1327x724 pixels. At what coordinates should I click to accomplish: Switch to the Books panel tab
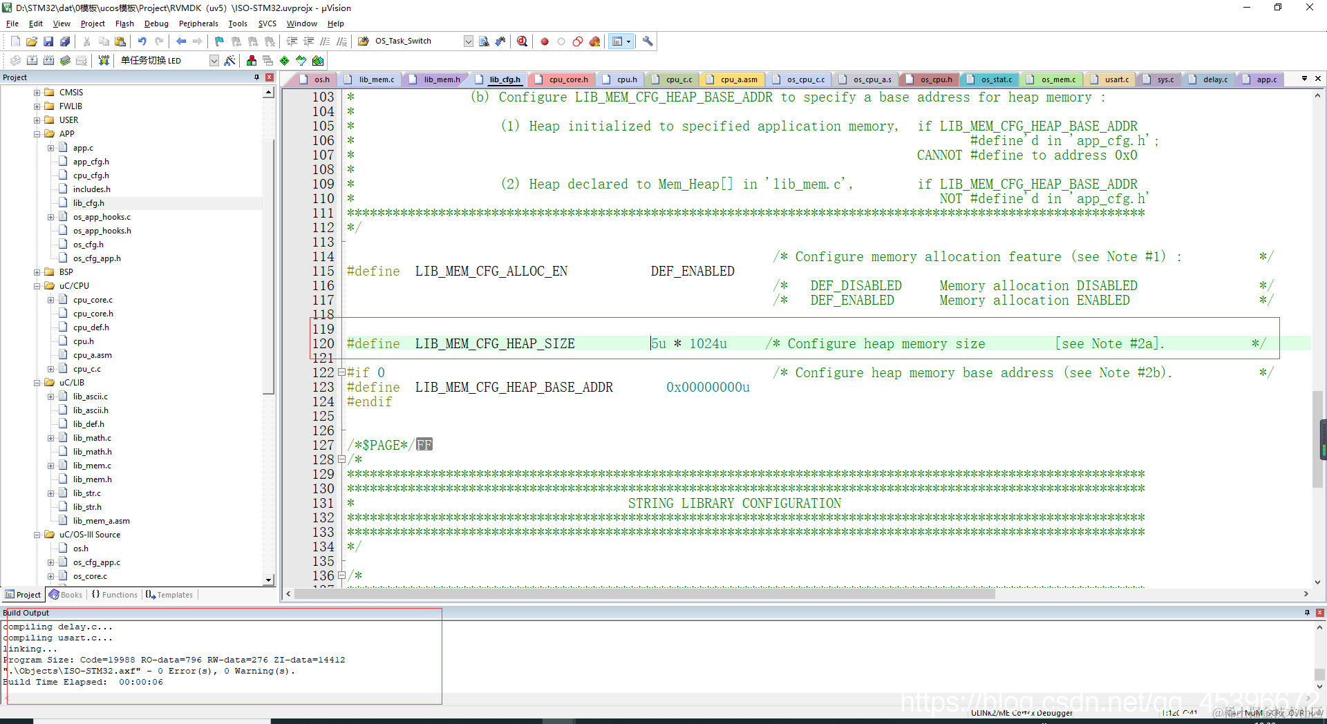66,595
